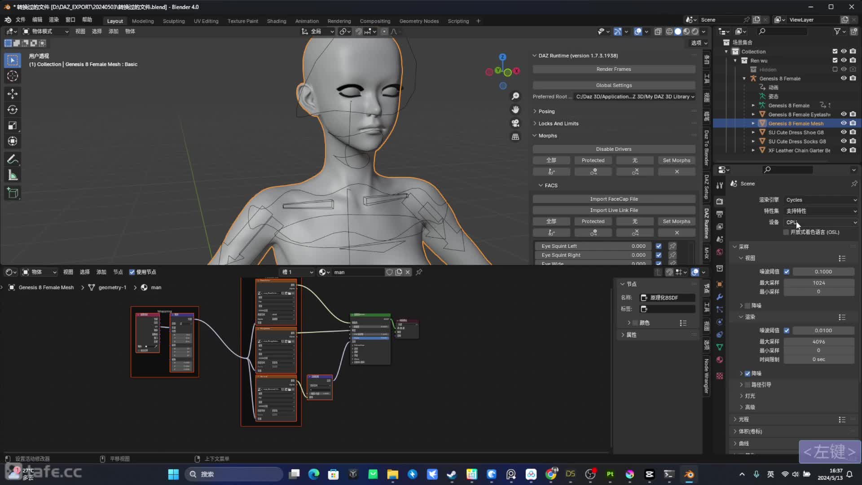Hide SU Cute Dress Shoe G8 eye icon

point(844,132)
